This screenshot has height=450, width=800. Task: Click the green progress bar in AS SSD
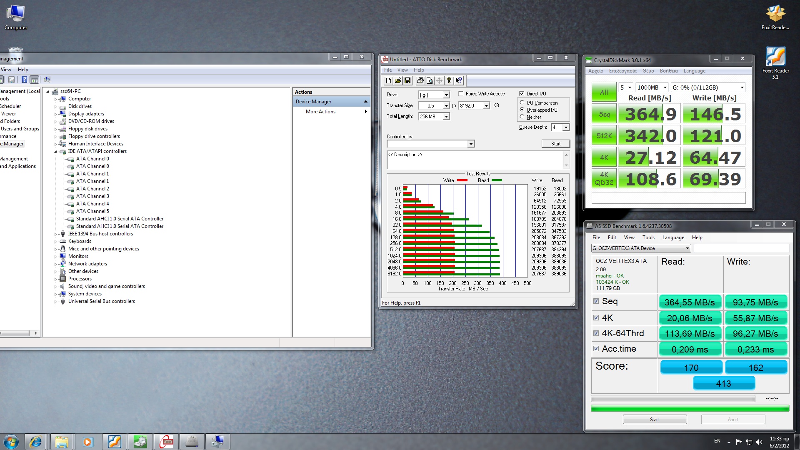click(x=690, y=409)
